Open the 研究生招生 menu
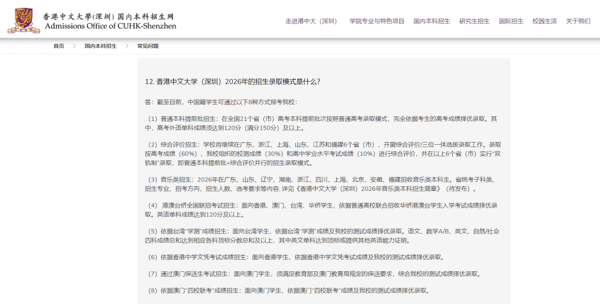Image resolution: width=600 pixels, height=304 pixels. [x=474, y=22]
